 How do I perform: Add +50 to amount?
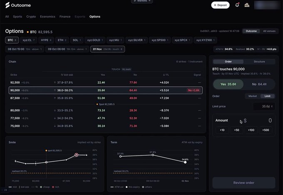point(237,130)
